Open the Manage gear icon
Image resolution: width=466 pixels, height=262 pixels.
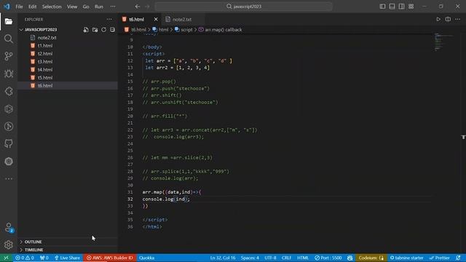[x=9, y=245]
